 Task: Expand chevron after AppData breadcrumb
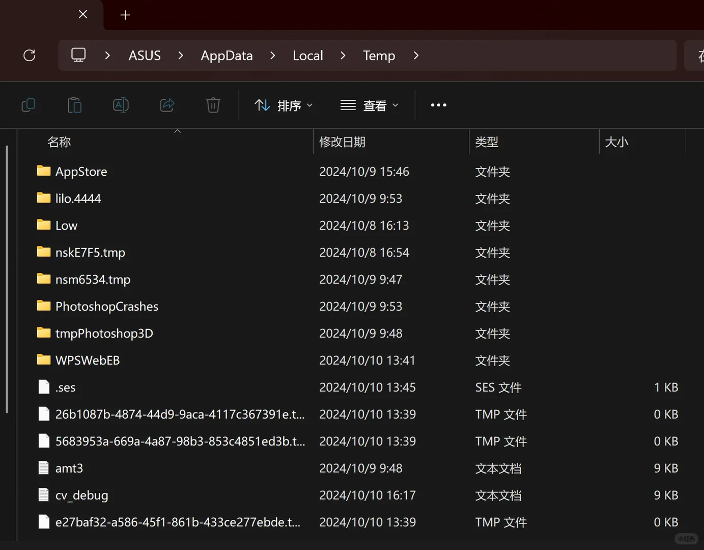tap(273, 55)
